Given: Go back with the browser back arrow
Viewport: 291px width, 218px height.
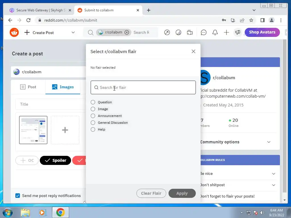Looking at the screenshot, I should pos(10,20).
